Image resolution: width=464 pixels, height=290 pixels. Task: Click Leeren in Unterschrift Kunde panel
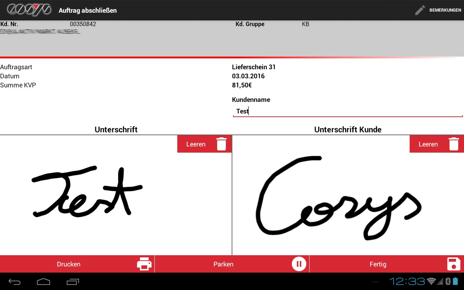pos(428,144)
